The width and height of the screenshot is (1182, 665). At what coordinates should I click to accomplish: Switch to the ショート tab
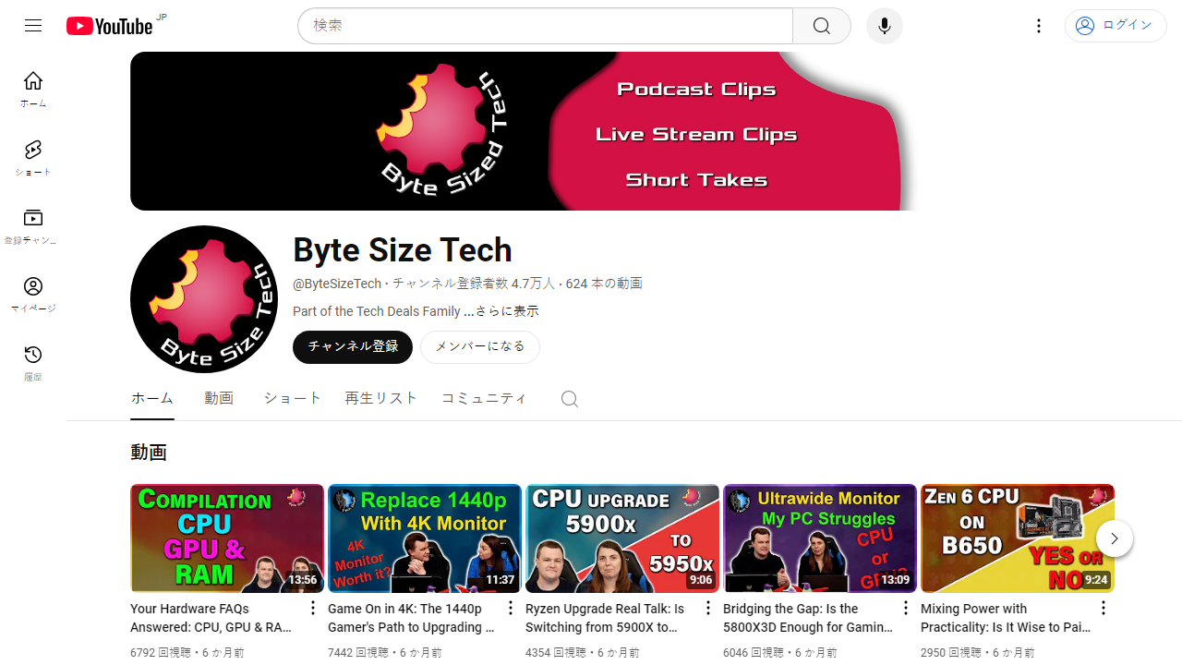[293, 398]
